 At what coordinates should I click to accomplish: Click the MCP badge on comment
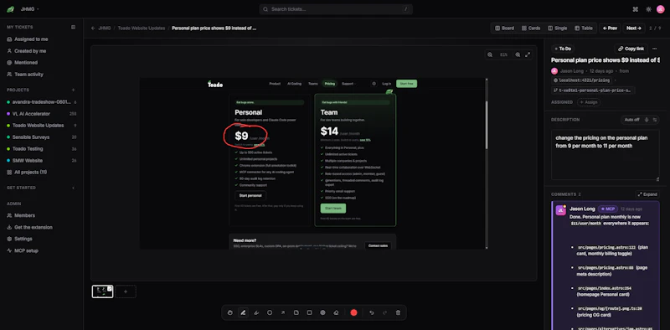click(x=607, y=209)
